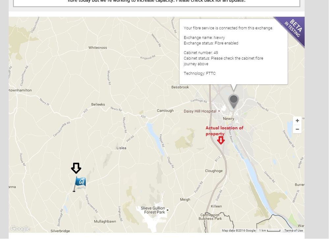This screenshot has width=329, height=239.
Task: Click the Belleeks place label
Action: [x=98, y=105]
